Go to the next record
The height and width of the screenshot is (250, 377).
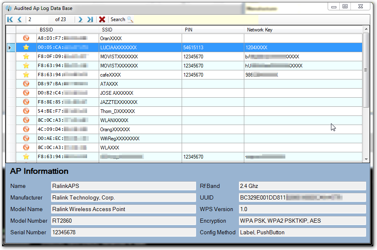tap(80, 19)
